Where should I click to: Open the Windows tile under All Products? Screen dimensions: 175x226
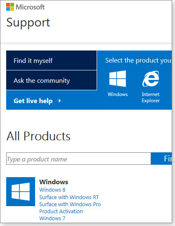[x=21, y=192]
